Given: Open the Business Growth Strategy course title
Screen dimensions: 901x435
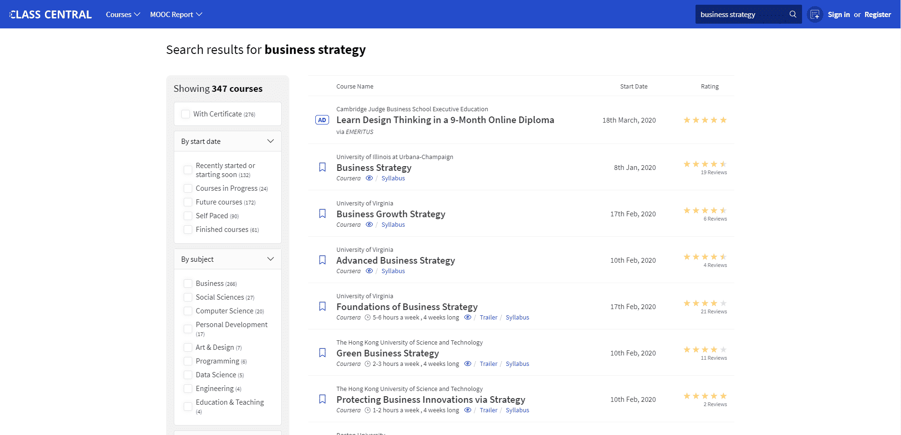Looking at the screenshot, I should (391, 214).
